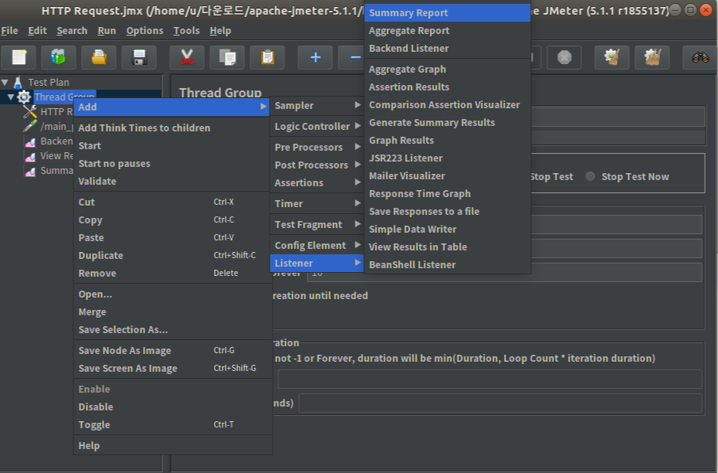Screen dimensions: 718x473
Task: Select the Summary Report tree icon
Action: [30, 172]
